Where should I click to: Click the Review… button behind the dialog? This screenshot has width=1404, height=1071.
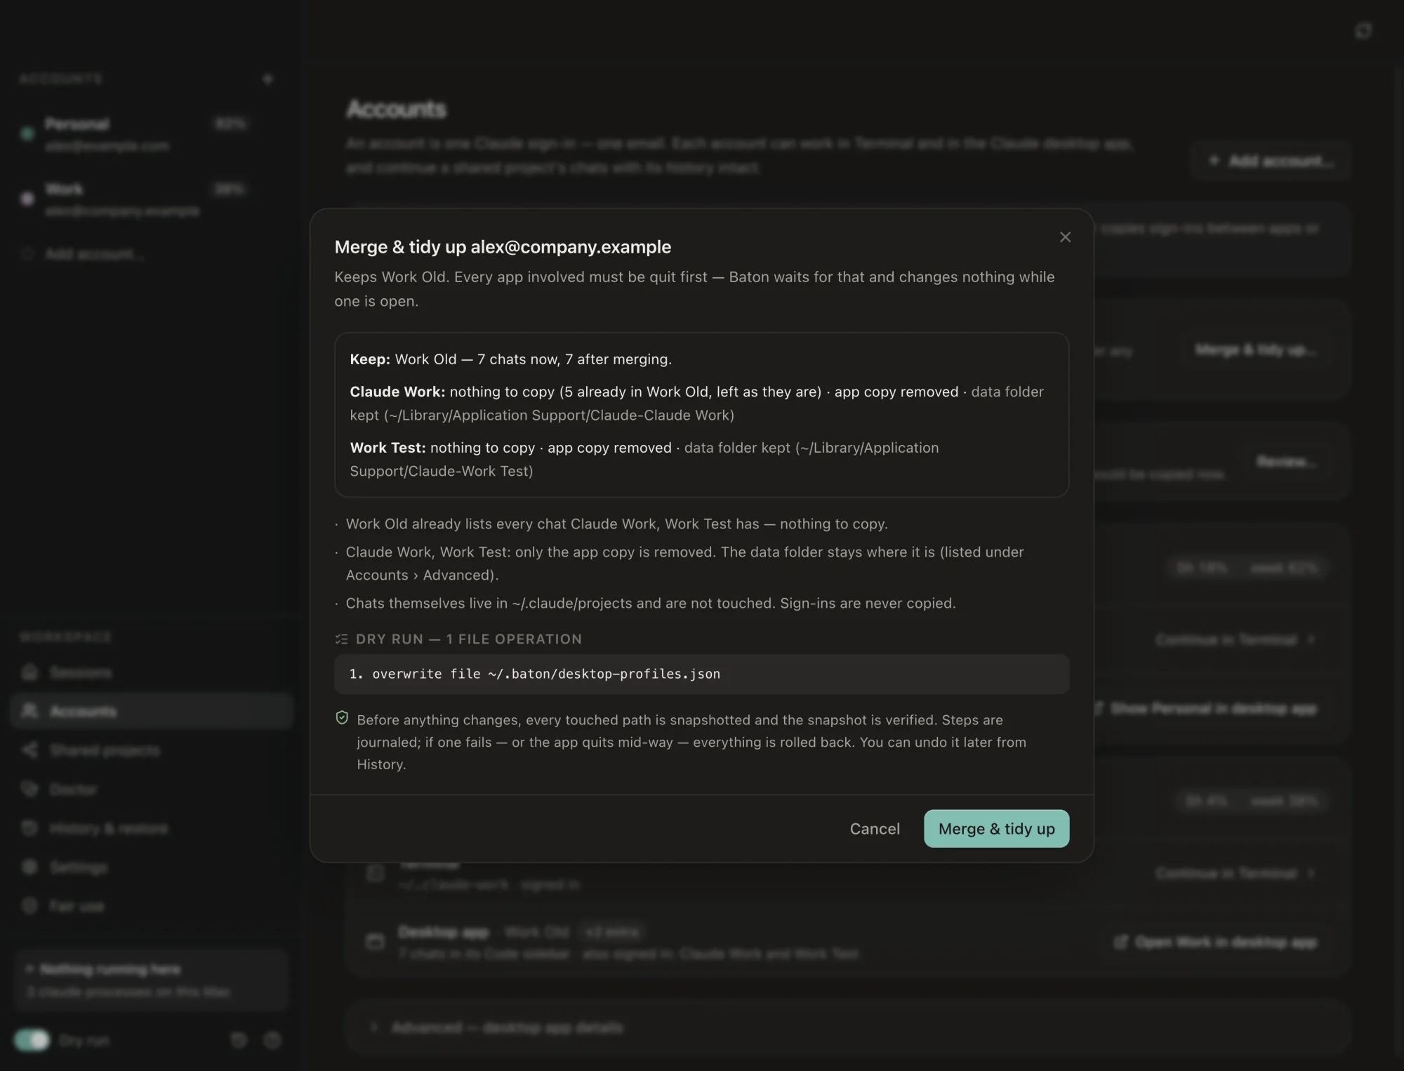[x=1287, y=462]
